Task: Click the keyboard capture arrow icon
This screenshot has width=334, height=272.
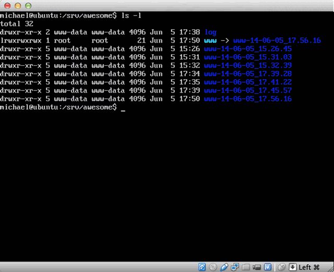Action: (x=292, y=267)
